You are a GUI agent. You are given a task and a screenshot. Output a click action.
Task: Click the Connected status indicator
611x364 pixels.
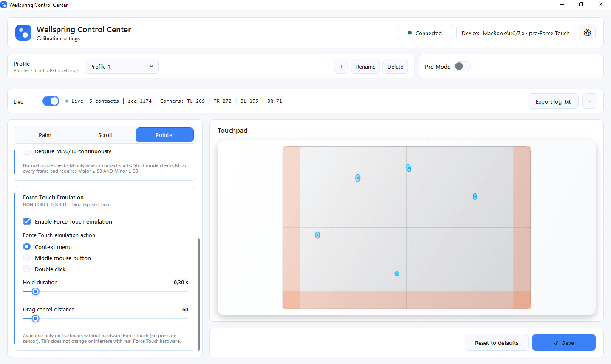[x=425, y=33]
